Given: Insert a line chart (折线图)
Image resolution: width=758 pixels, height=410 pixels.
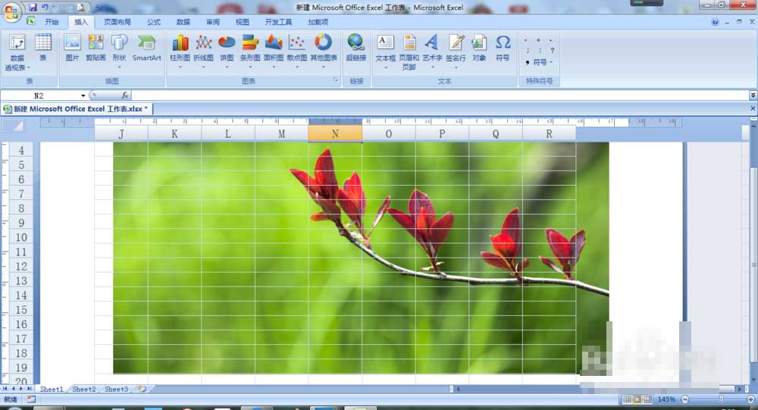Looking at the screenshot, I should click(203, 50).
